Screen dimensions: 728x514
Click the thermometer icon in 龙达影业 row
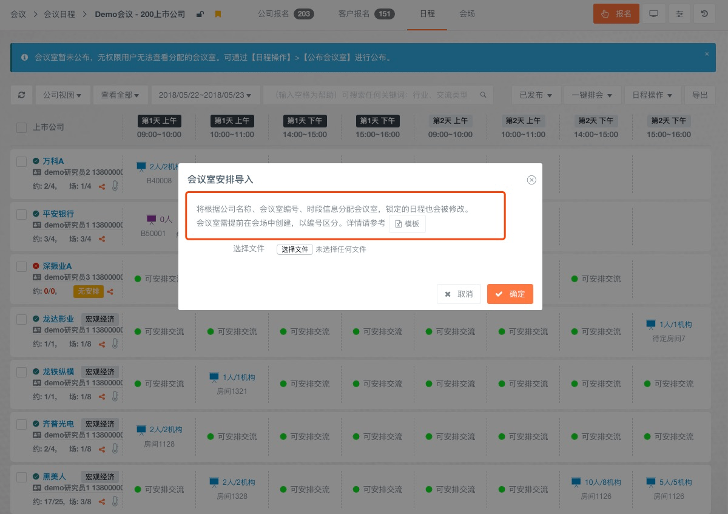(x=115, y=343)
